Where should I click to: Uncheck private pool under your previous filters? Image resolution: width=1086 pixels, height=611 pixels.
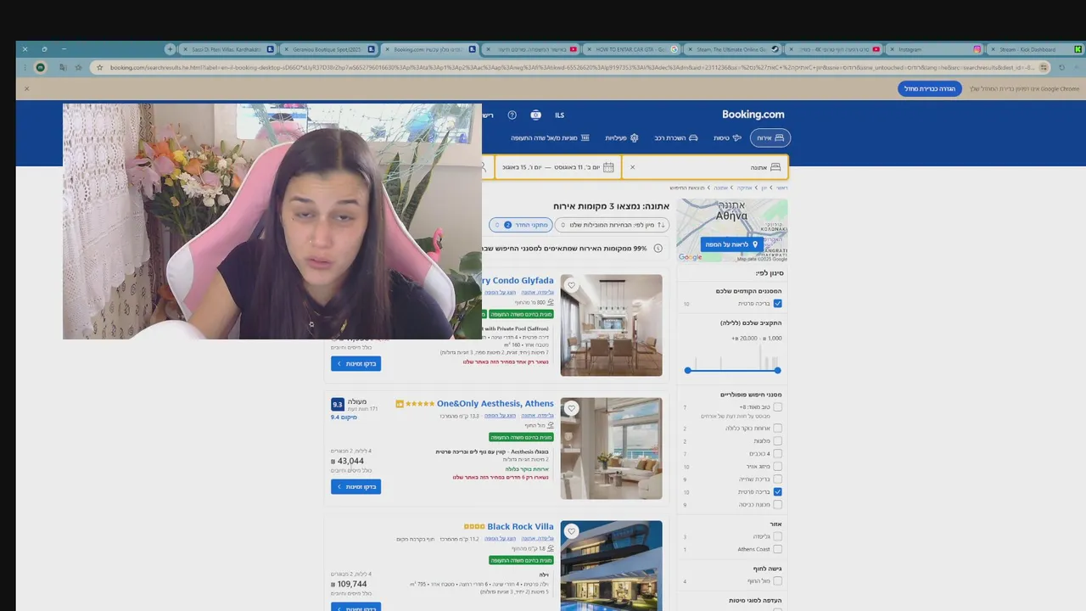click(777, 303)
